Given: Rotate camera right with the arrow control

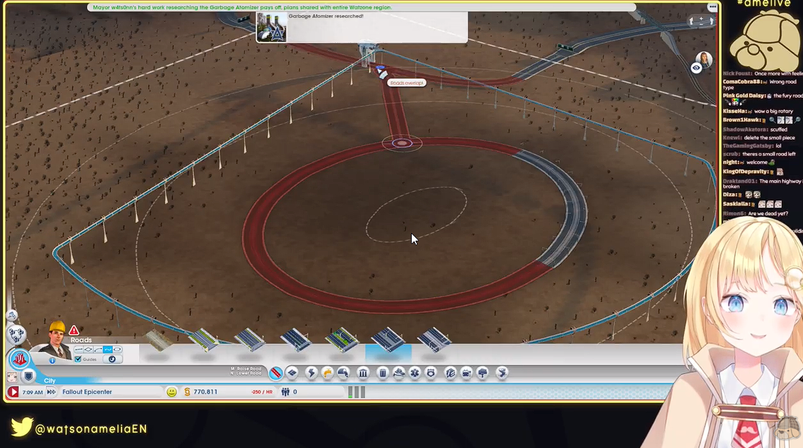Looking at the screenshot, I should (x=711, y=21).
